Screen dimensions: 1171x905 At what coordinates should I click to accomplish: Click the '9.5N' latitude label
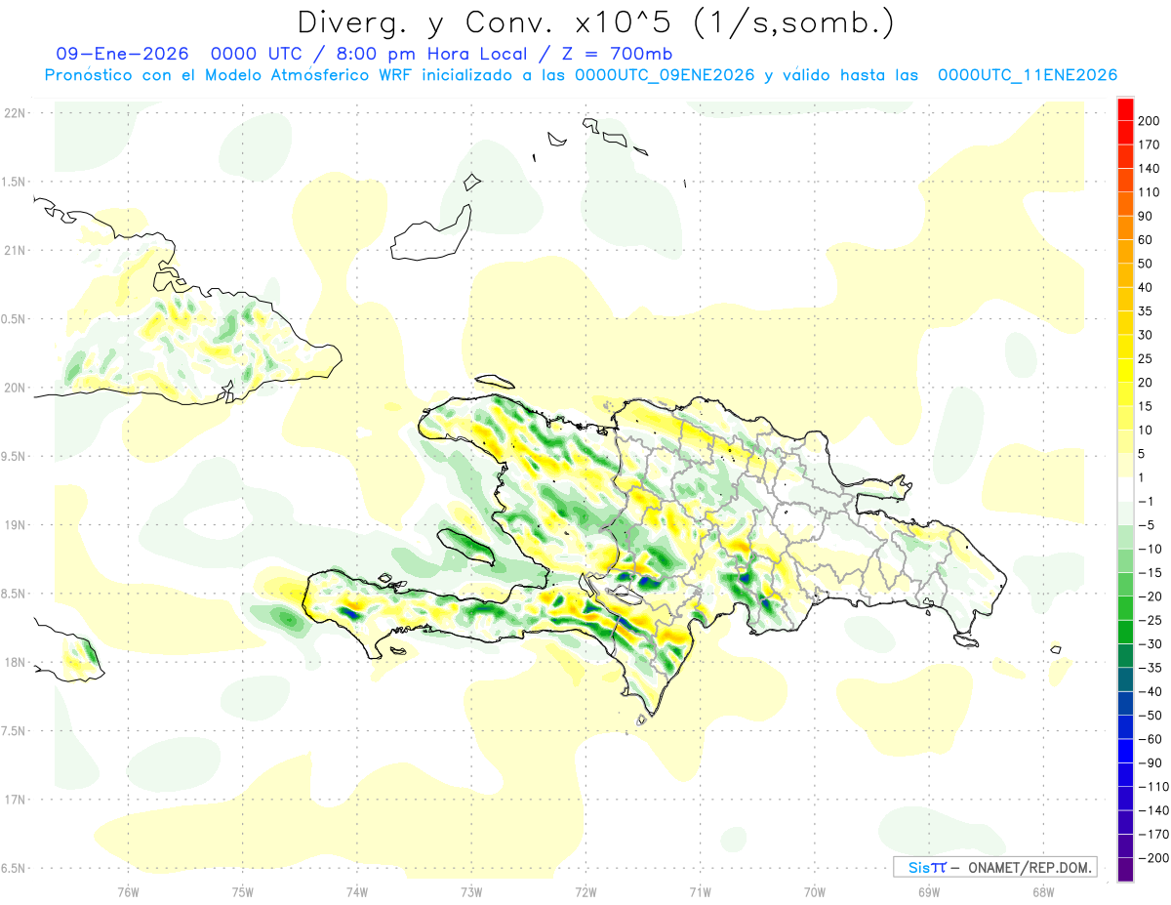coord(14,456)
